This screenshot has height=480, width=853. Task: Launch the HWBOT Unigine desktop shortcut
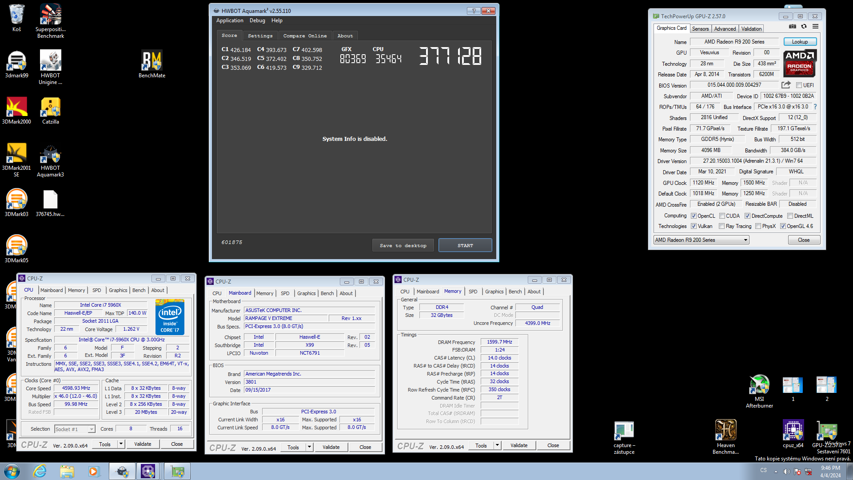pos(50,67)
